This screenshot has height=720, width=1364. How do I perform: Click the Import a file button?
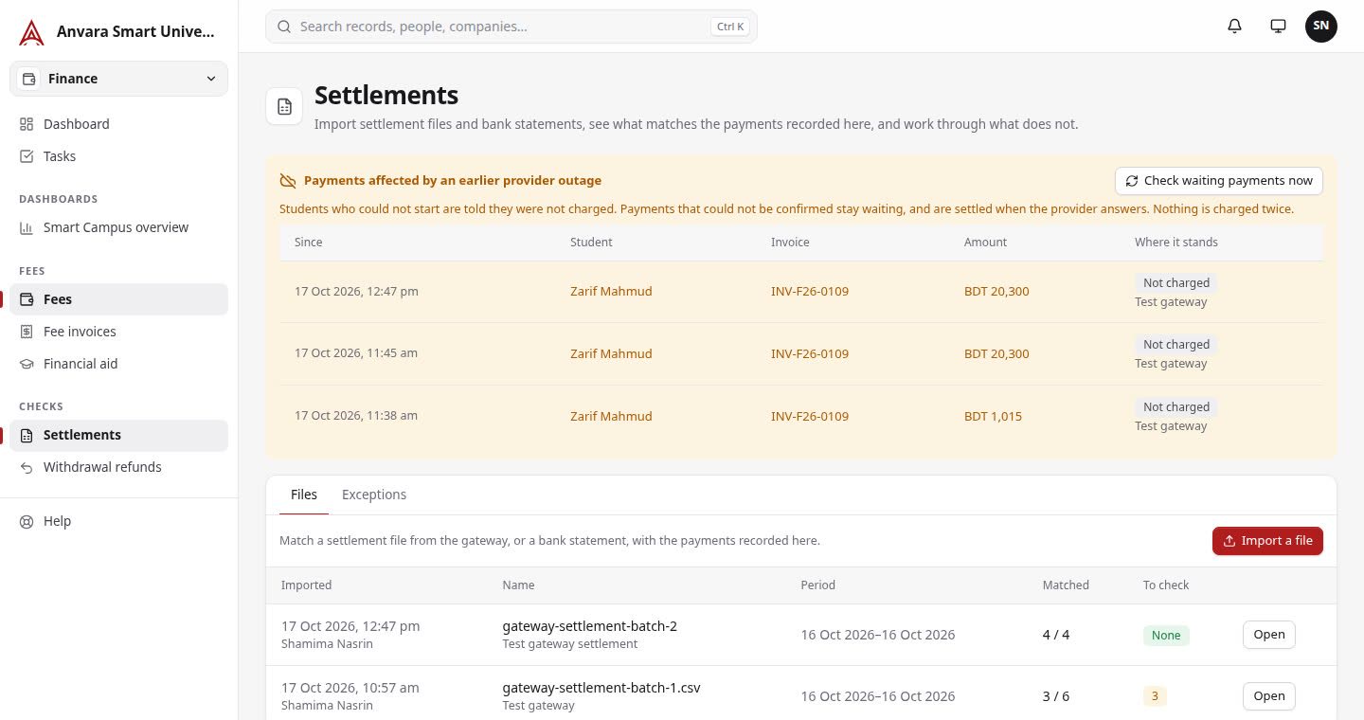click(x=1267, y=541)
